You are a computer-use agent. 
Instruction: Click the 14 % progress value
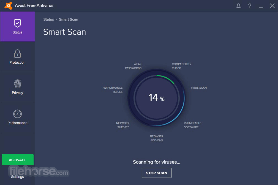pos(157,98)
